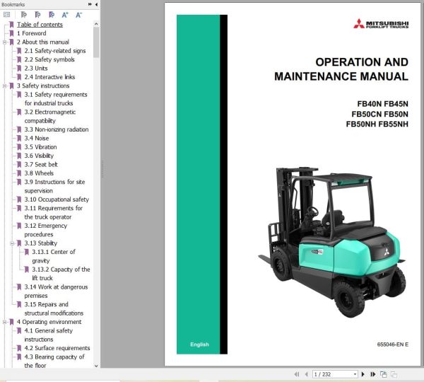Open the Table of contents bookmark
This screenshot has height=382, width=424.
pyautogui.click(x=40, y=25)
